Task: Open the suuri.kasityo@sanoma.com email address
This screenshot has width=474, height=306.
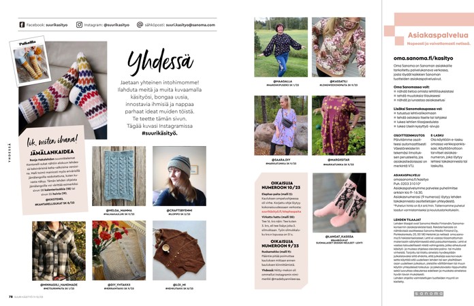Action: tap(191, 25)
